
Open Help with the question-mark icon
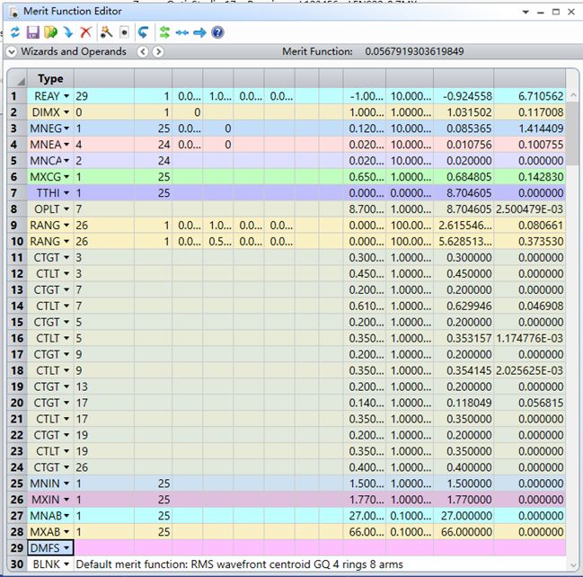[217, 32]
